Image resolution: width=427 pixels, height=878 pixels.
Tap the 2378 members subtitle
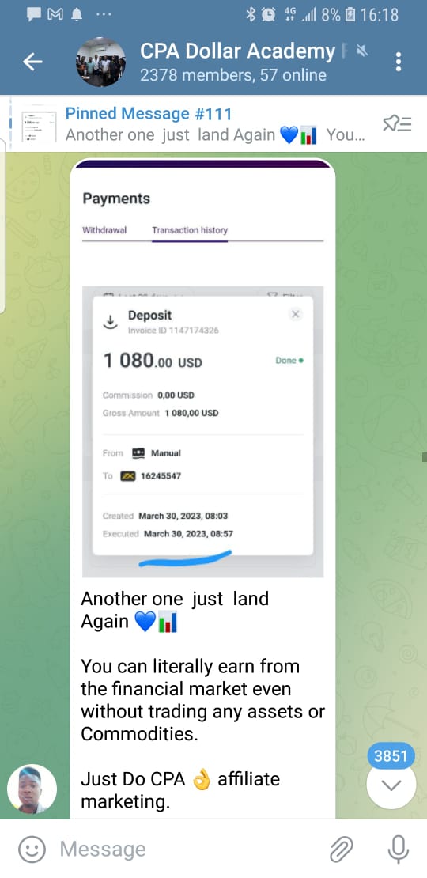[x=232, y=74]
